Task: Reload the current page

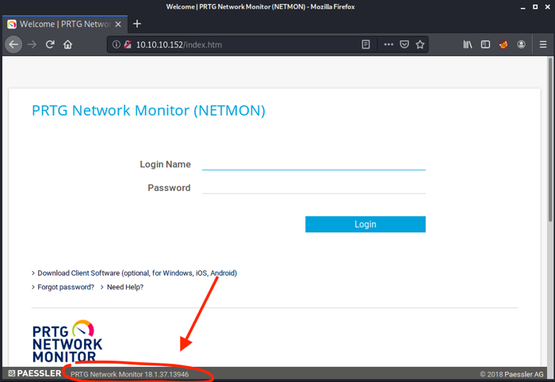Action: tap(50, 44)
